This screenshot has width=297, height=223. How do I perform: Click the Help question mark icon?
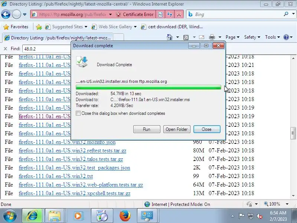(x=286, y=37)
